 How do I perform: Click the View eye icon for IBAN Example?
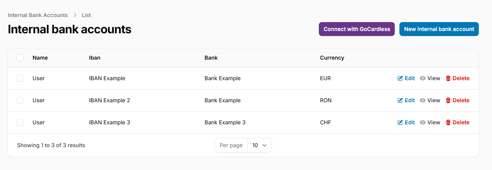coord(423,78)
